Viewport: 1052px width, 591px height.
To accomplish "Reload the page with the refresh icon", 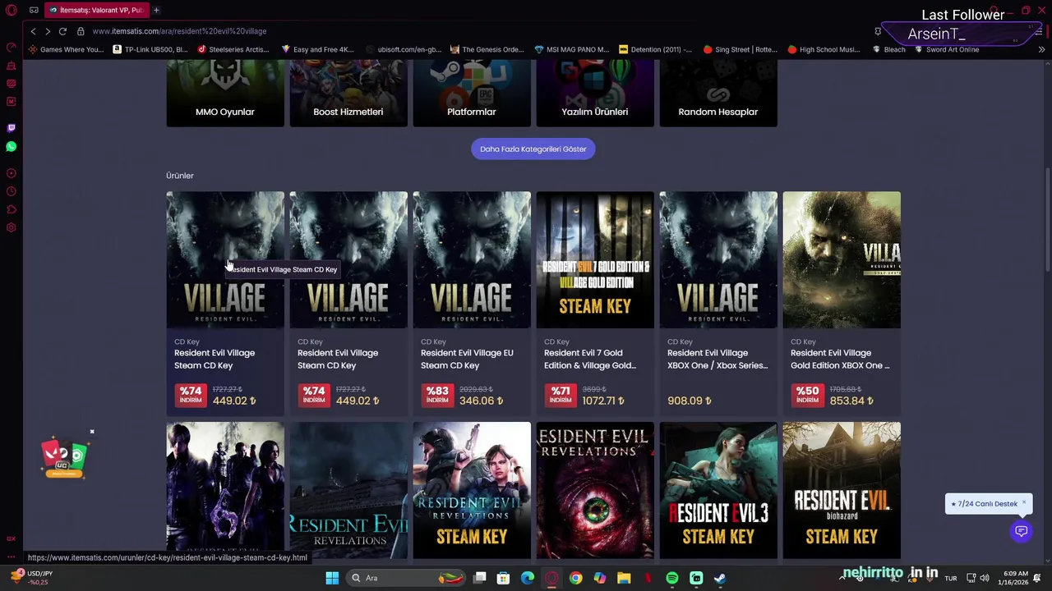I will [62, 31].
